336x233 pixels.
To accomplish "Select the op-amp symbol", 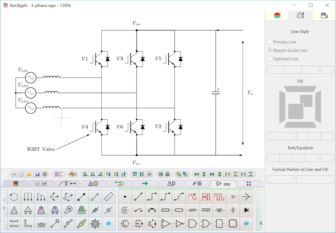I will coord(165,223).
